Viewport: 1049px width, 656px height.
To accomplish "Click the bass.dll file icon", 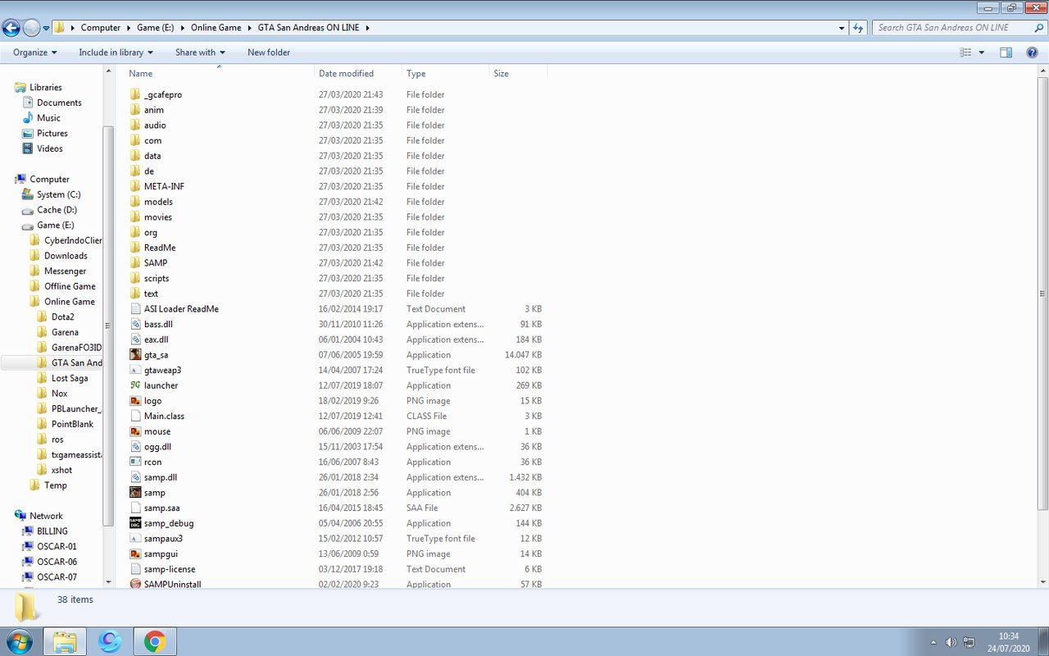I will [136, 325].
